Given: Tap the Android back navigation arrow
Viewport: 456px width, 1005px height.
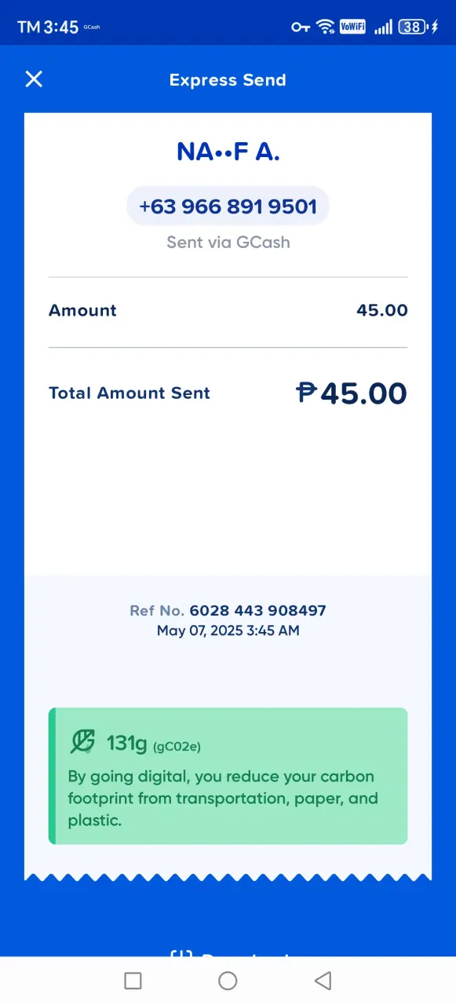Looking at the screenshot, I should [x=323, y=980].
